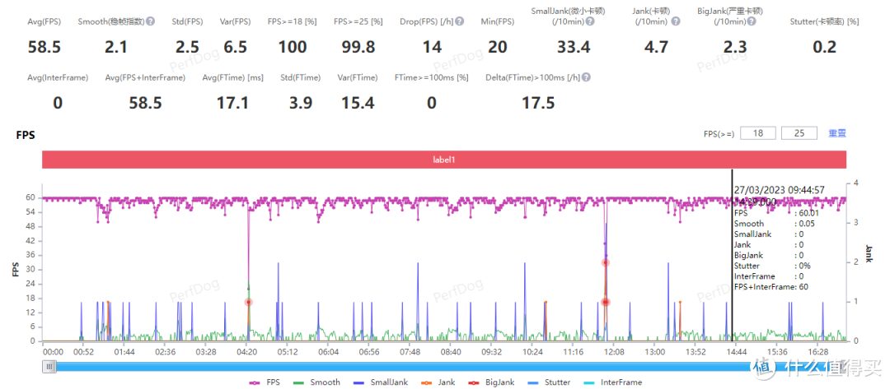Open help icon next to BigJank (/10min)

click(x=752, y=21)
